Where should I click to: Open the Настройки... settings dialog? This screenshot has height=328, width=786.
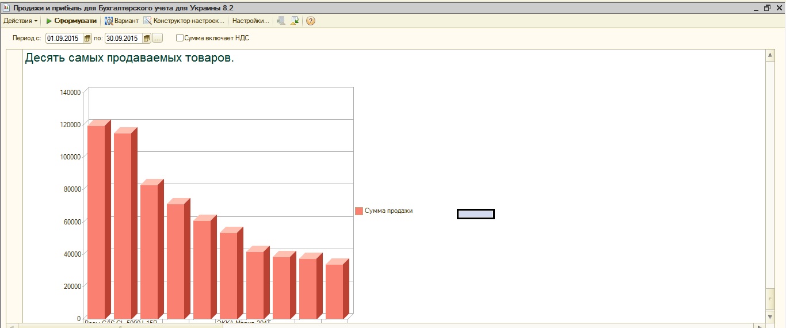tap(250, 21)
